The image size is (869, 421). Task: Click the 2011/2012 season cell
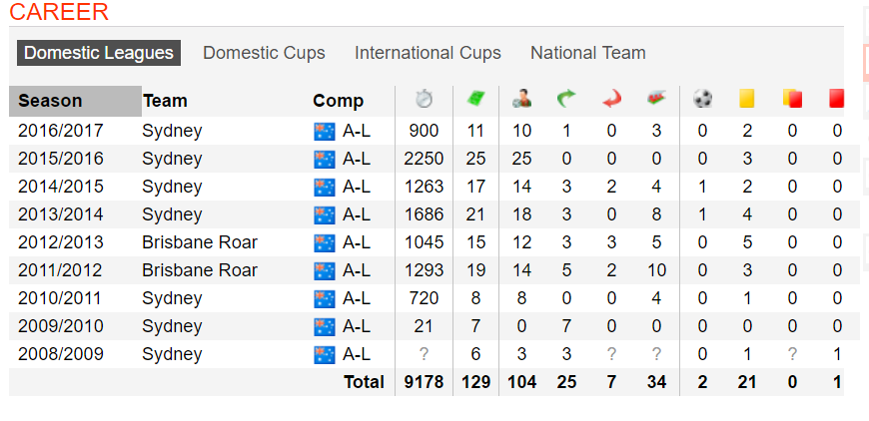[x=60, y=270]
